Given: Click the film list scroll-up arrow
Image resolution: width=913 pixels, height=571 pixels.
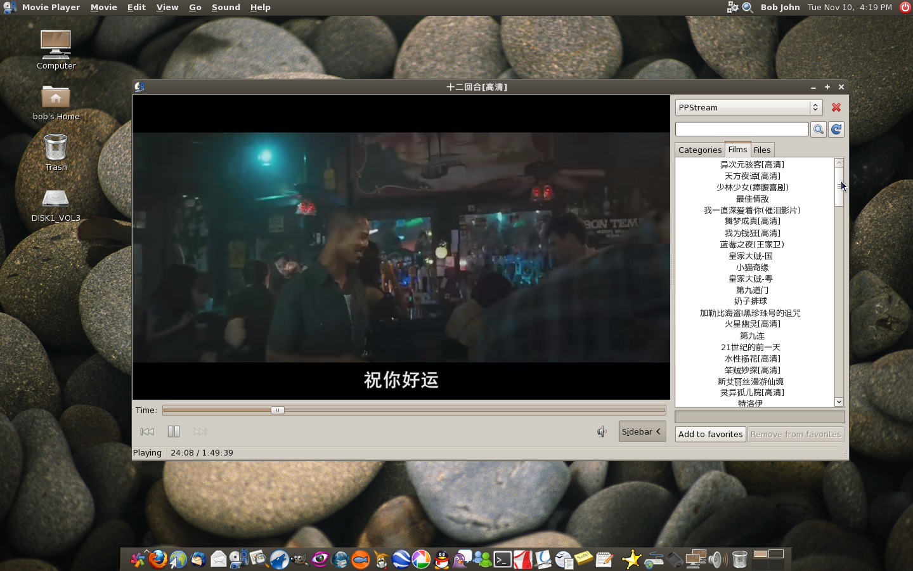Looking at the screenshot, I should click(839, 163).
